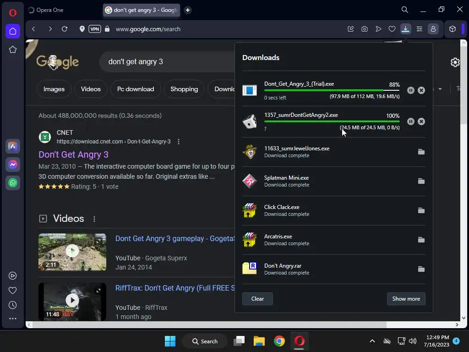Show Click Clack.exe in folder
469x352 pixels.
point(421,210)
